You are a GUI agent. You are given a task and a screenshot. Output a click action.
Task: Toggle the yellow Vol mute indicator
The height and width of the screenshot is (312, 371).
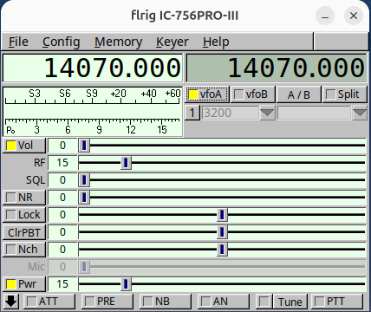coord(11,146)
